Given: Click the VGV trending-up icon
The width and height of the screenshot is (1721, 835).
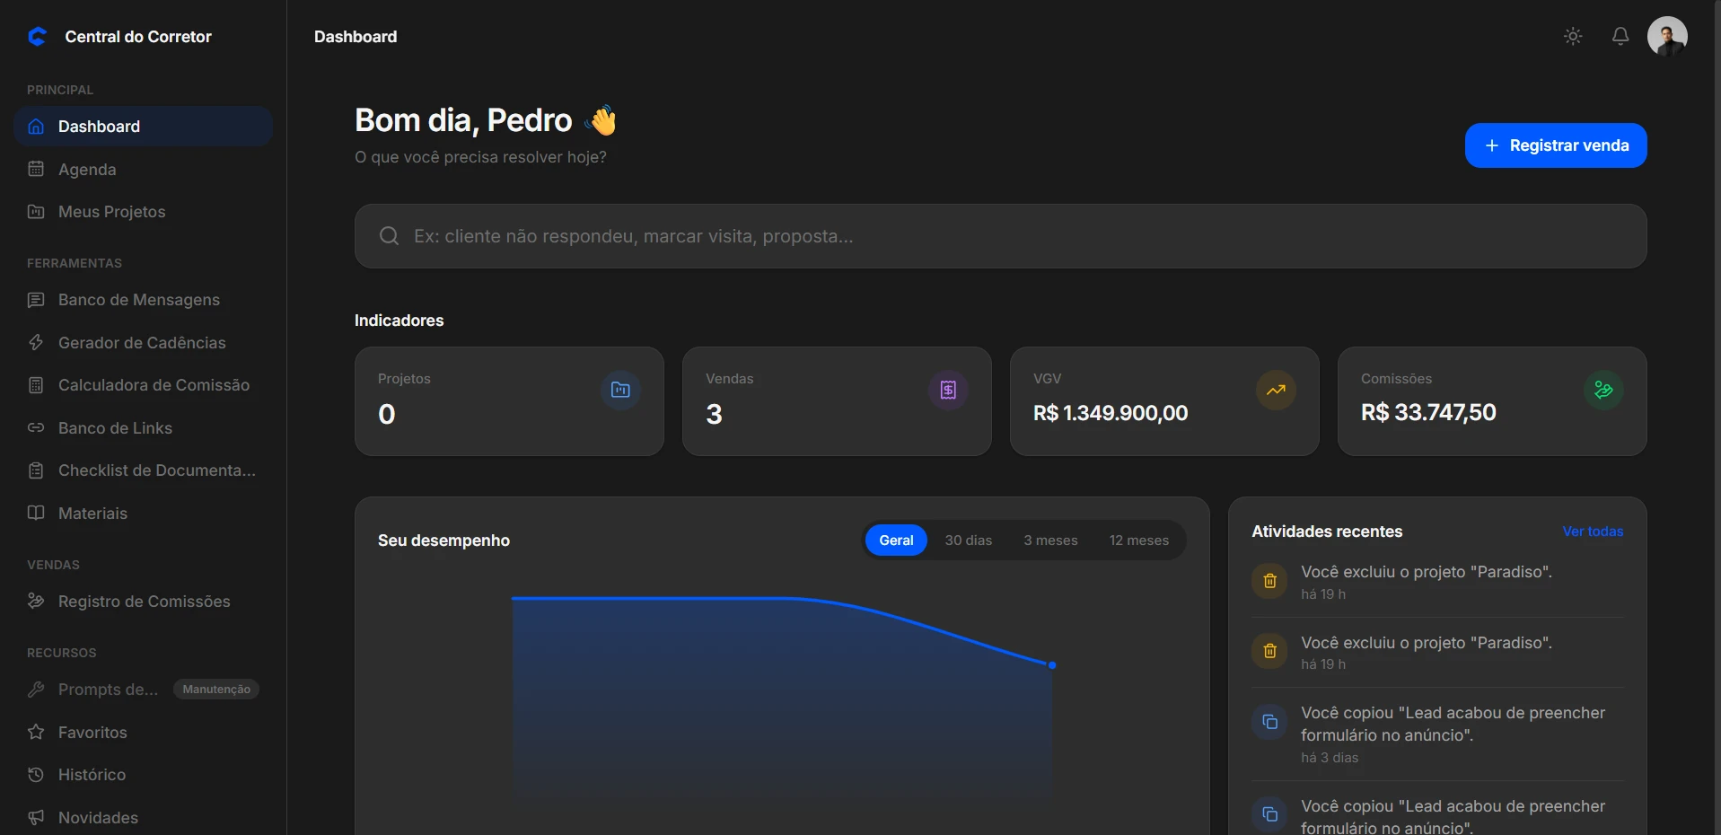Looking at the screenshot, I should (x=1276, y=390).
